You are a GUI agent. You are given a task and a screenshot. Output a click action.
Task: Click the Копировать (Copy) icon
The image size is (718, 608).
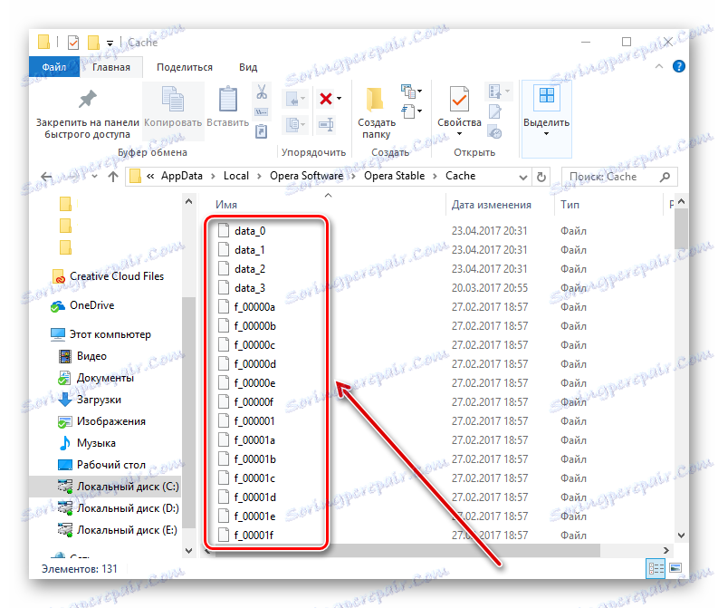173,99
